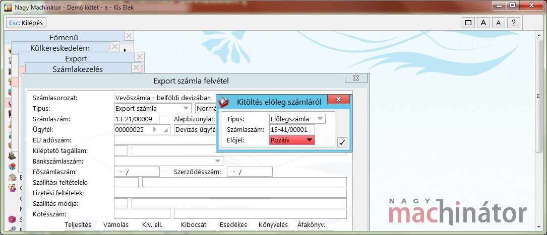The width and height of the screenshot is (547, 235).
Task: Click the Szerződésszám input field
Action: 250,172
